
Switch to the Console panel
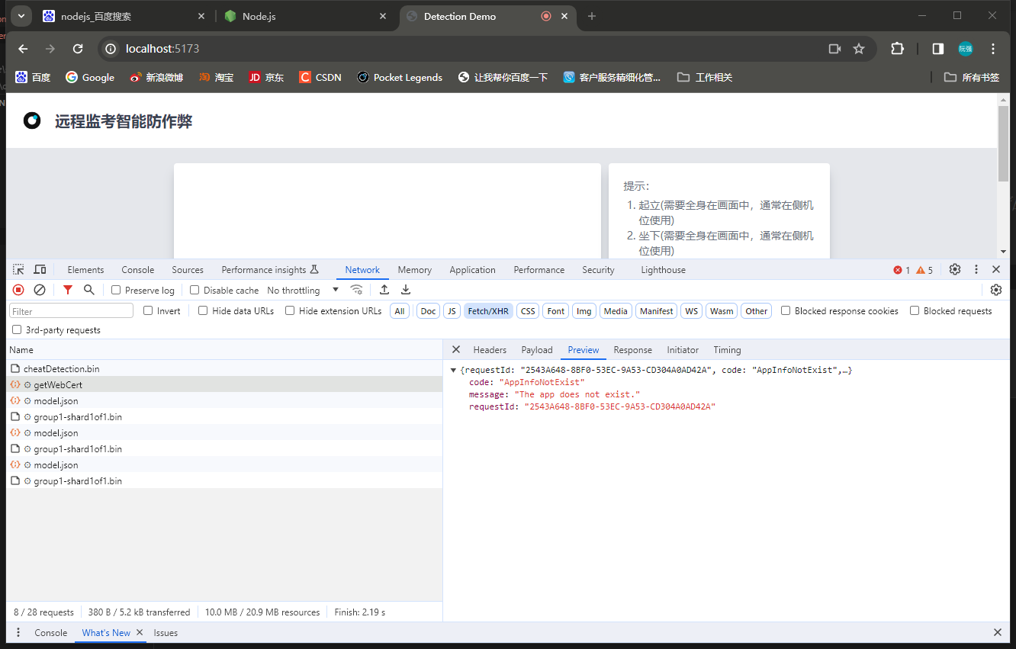[x=138, y=270]
